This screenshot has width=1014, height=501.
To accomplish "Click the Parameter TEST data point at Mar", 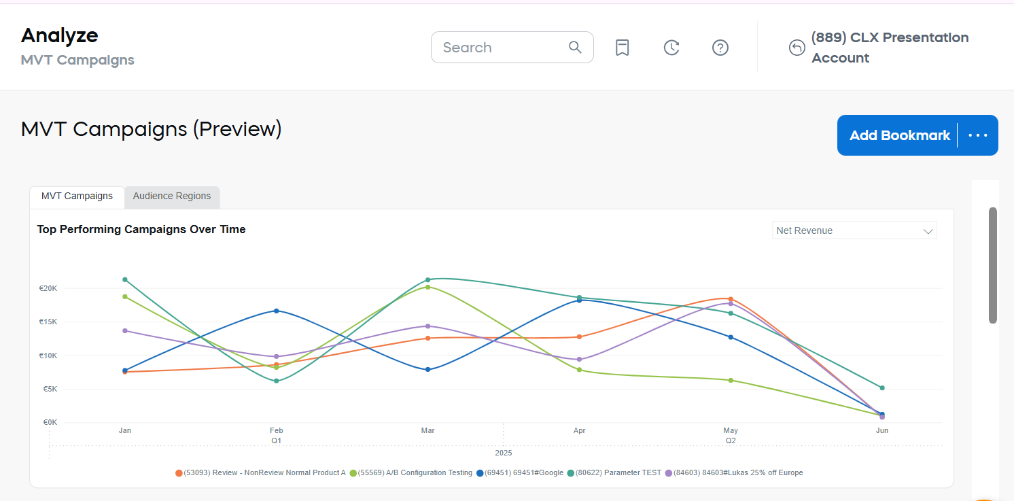I will [x=427, y=279].
